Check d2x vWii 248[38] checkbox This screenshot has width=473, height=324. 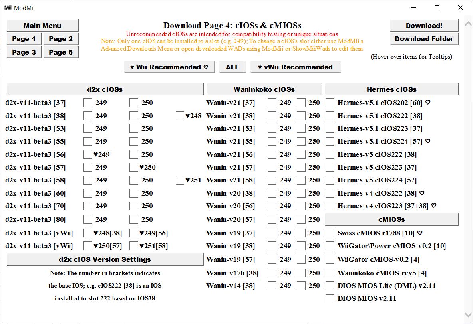click(88, 233)
